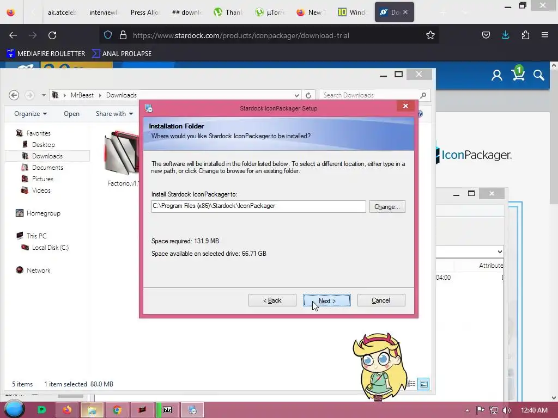Click the site padlock icon

click(x=123, y=35)
